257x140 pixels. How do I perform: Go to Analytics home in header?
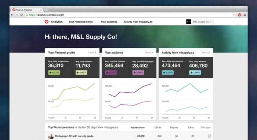point(57,22)
